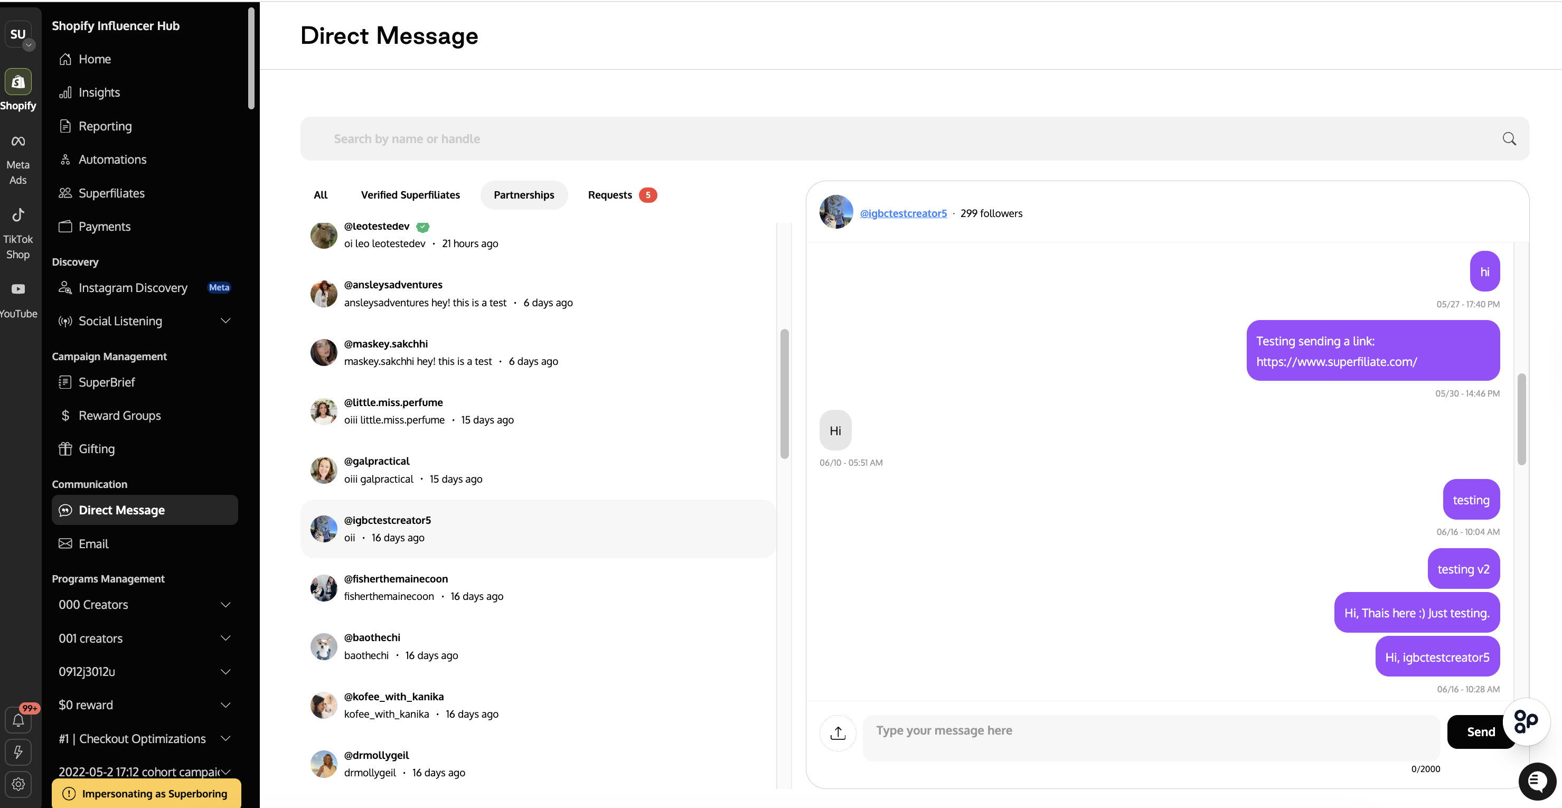Expand #1 | Checkout Optimizations program

pyautogui.click(x=225, y=738)
